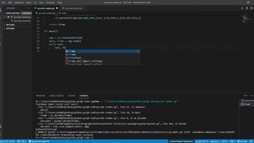Click Screen Reader Optimized status item
Viewport: 254px width, 143px height.
[x=181, y=141]
